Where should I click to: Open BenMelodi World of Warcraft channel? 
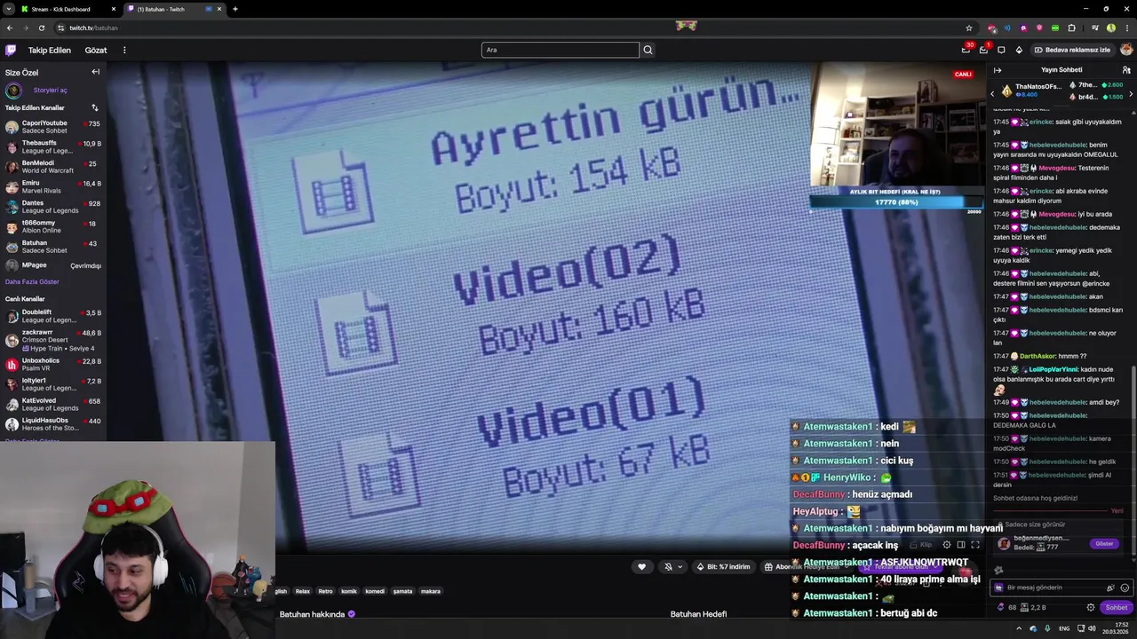point(53,167)
